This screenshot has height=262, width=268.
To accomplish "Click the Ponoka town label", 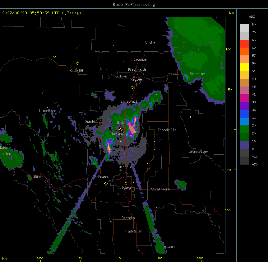I will click(149, 42).
